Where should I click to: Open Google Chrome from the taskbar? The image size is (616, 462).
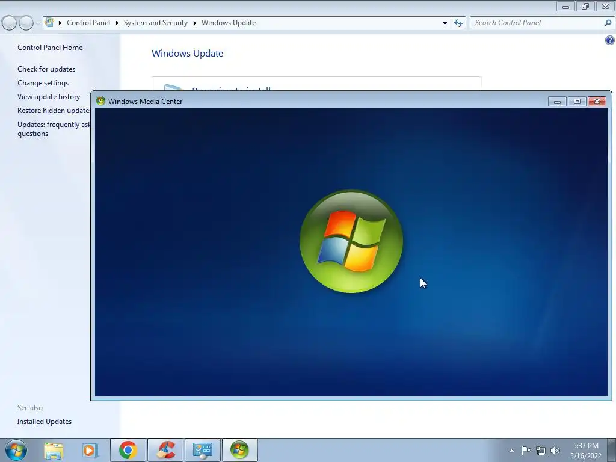tap(128, 450)
